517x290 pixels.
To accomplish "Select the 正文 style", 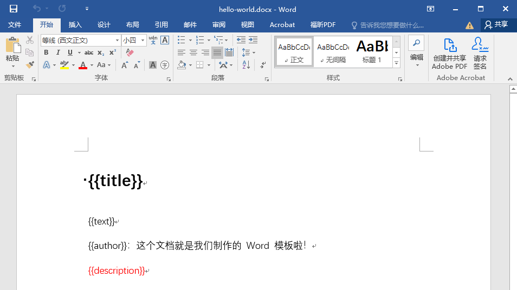I will (x=294, y=52).
